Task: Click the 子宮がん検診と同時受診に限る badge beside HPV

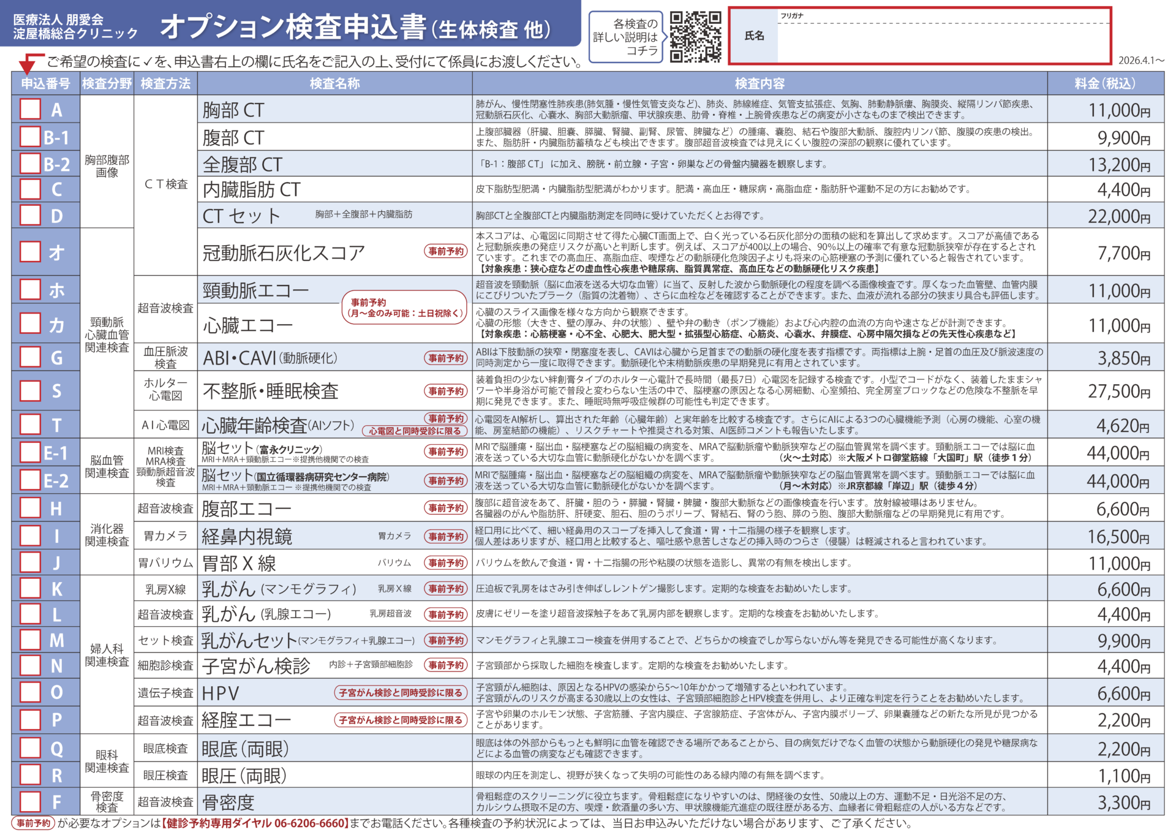Action: coord(401,692)
